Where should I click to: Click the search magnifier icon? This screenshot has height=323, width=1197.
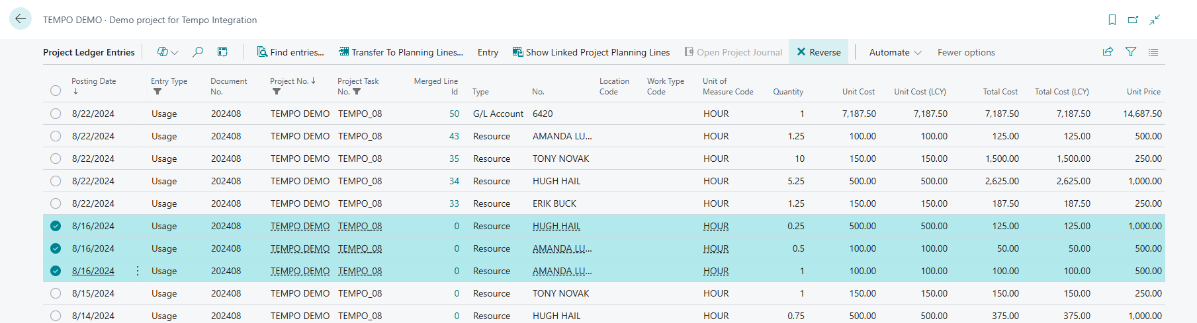pyautogui.click(x=197, y=52)
